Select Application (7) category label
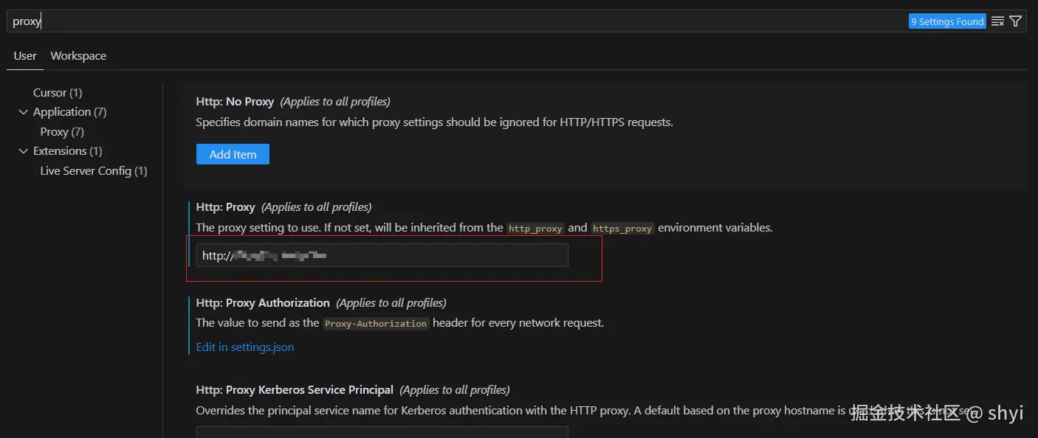This screenshot has width=1038, height=438. 70,112
